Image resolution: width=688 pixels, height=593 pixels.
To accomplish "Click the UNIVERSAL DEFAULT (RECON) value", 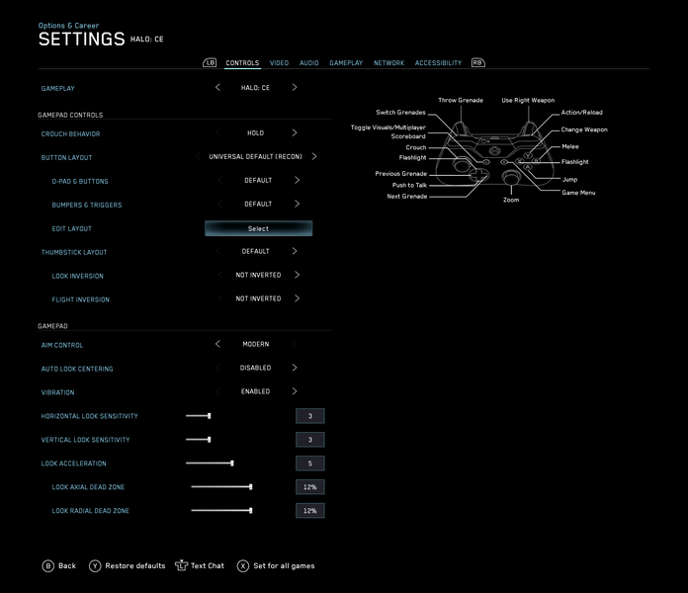I will pyautogui.click(x=255, y=156).
